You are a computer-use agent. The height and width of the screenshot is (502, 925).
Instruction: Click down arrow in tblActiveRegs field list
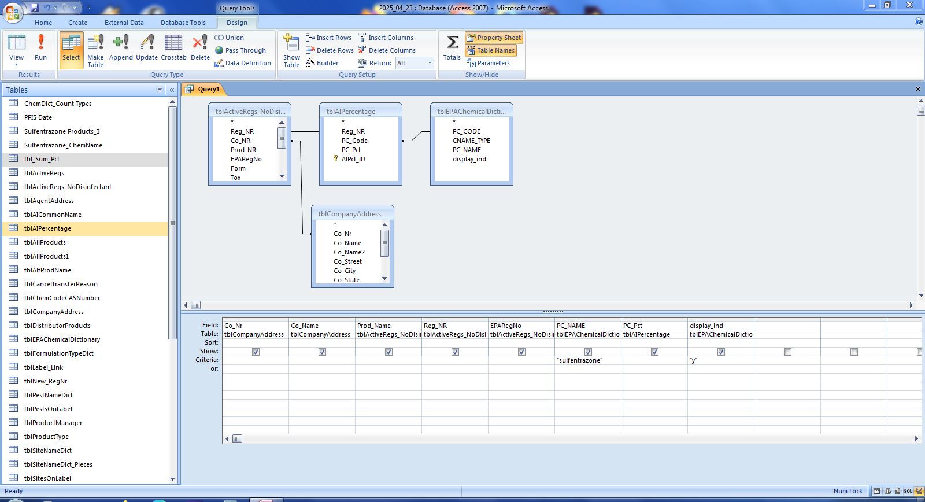[x=282, y=176]
